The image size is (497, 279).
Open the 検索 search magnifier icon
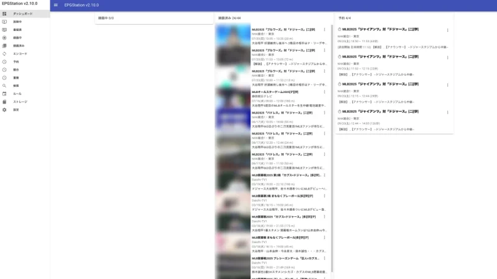(x=4, y=86)
